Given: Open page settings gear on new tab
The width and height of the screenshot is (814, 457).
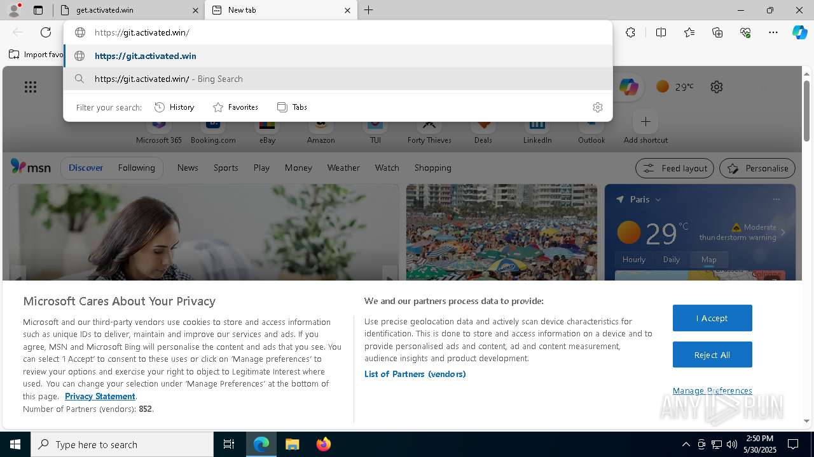Looking at the screenshot, I should (x=717, y=87).
